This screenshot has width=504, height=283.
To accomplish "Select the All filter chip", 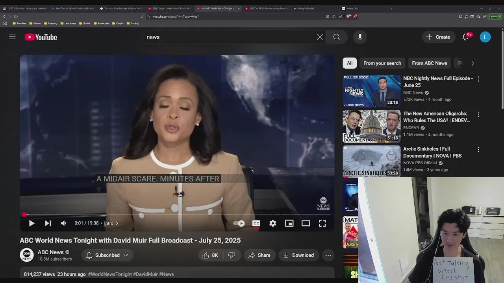I will click(350, 63).
